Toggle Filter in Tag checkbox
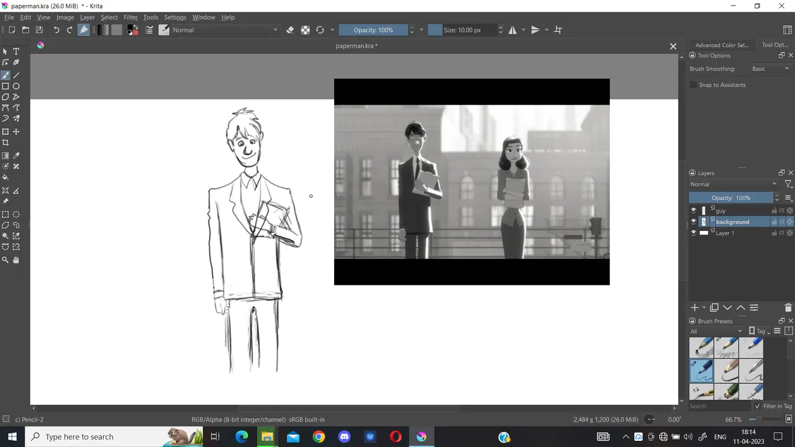 [x=757, y=406]
